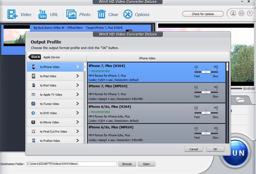Viewport: 256px width, 174px height.
Task: Click the Open destination folder button
Action: coord(146,164)
